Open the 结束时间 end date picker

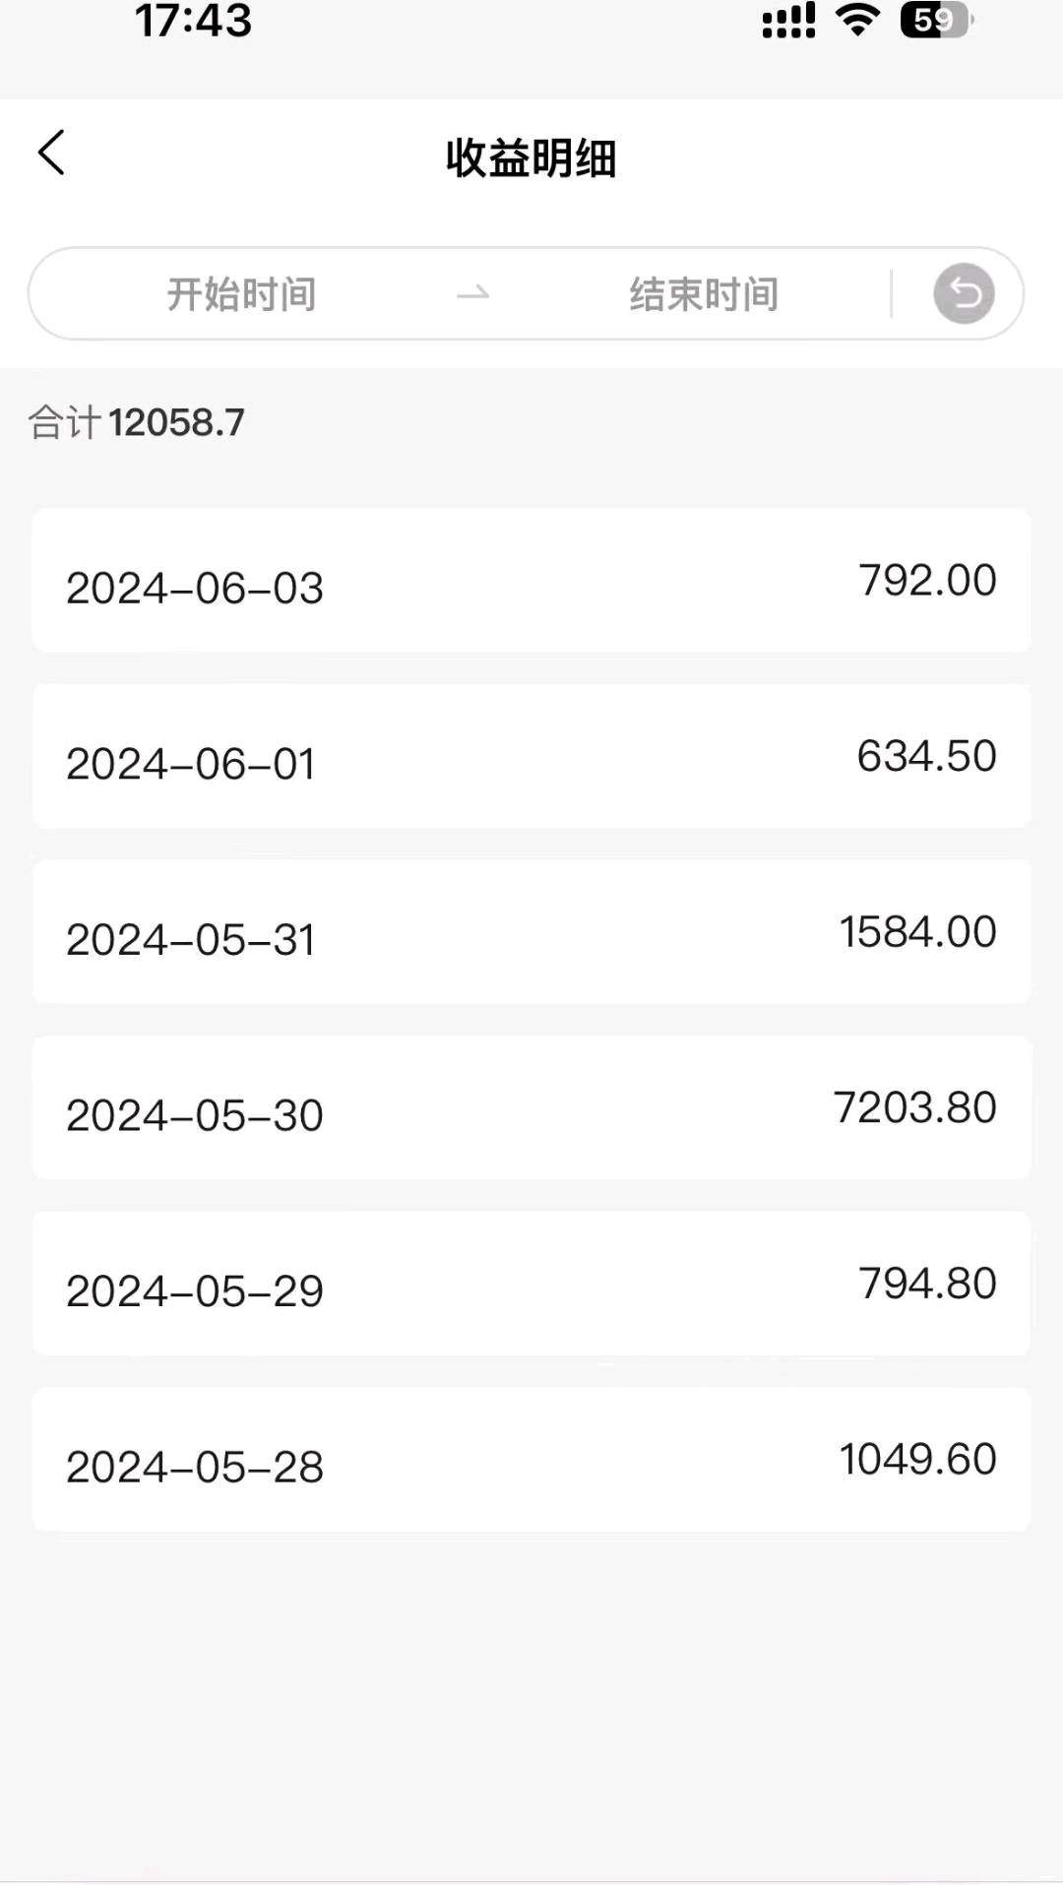[x=704, y=293]
